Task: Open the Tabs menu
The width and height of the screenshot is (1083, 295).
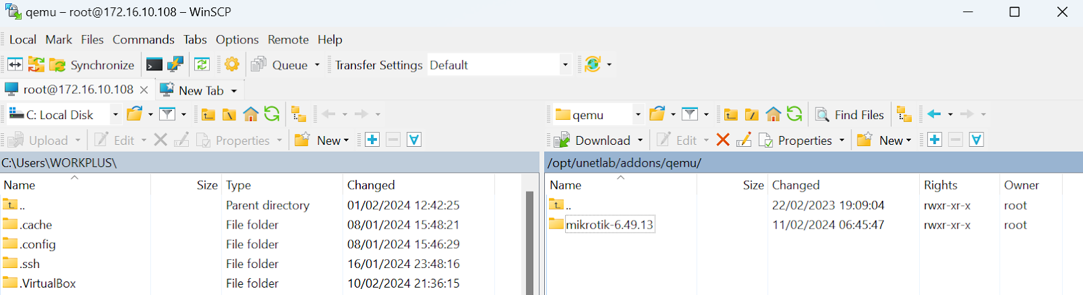Action: click(195, 39)
